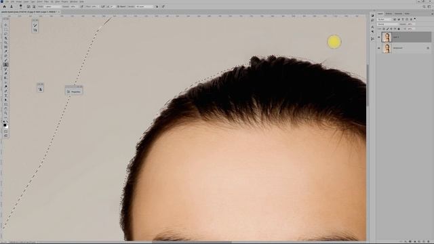Select the Clone Stamp tool
434x244 pixels.
pyautogui.click(x=6, y=64)
